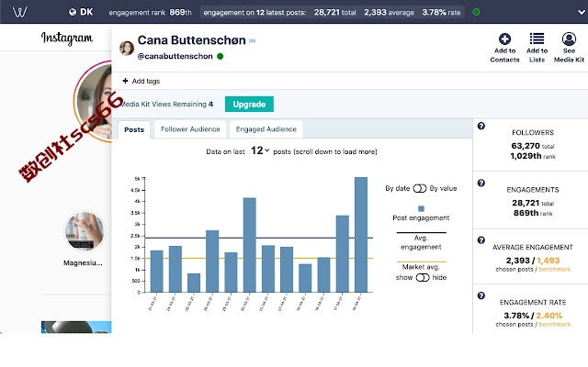This screenshot has height=367, width=588.
Task: Click Magnesiu... highlight label
Action: pos(83,263)
